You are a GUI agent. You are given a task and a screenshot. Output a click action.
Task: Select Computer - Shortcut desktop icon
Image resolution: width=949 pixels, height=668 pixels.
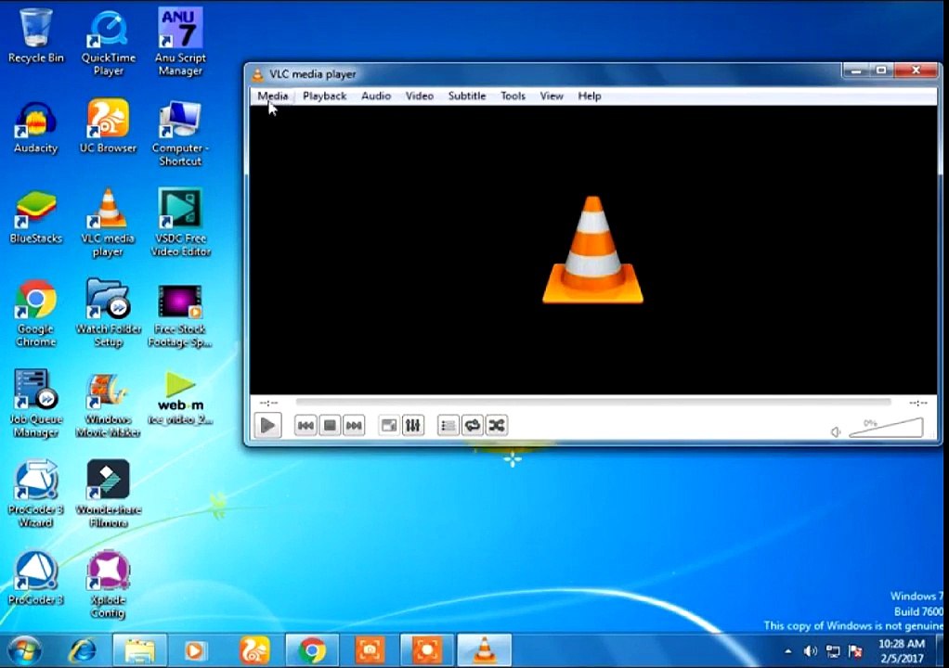pyautogui.click(x=180, y=133)
